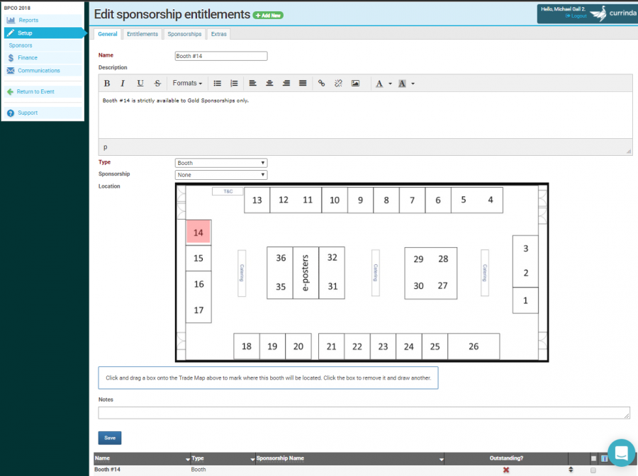
Task: Open Finance in the sidebar
Action: pos(27,57)
